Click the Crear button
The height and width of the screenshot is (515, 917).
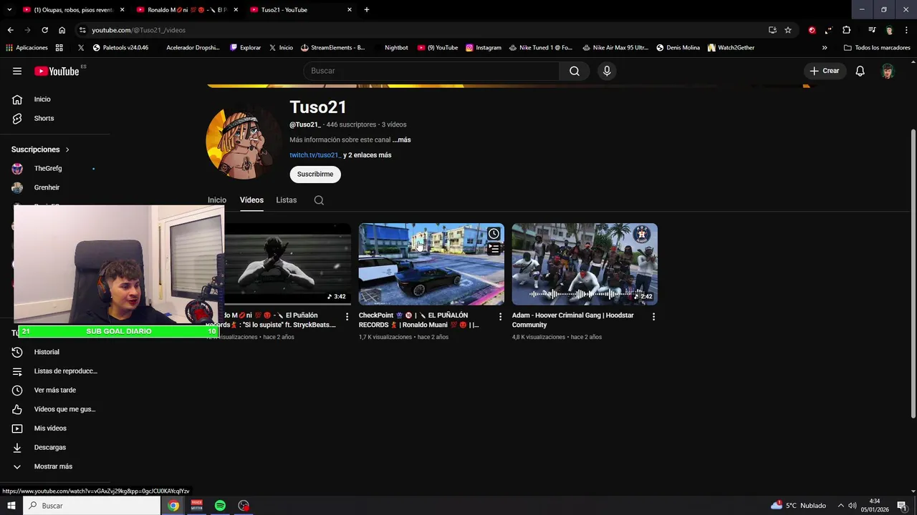point(825,71)
